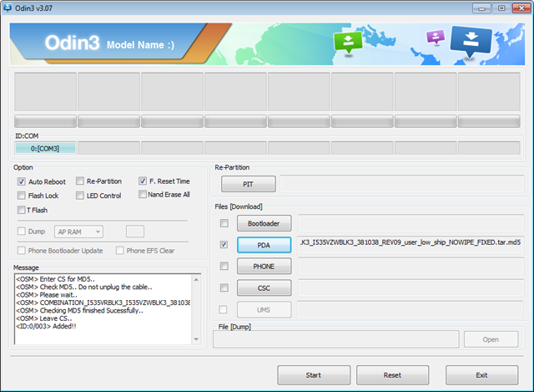Select the 0:[COM3] port slot
The height and width of the screenshot is (392, 534).
coord(45,149)
